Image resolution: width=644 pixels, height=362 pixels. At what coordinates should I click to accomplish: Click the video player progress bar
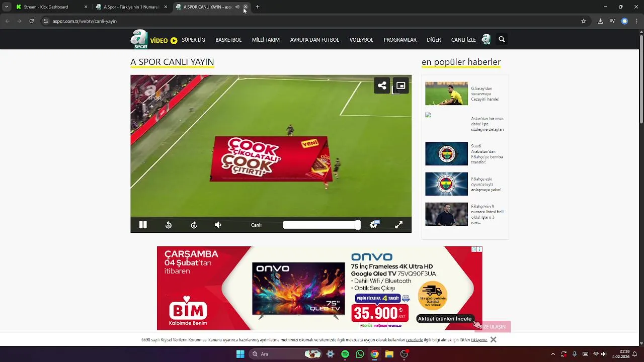pos(321,225)
